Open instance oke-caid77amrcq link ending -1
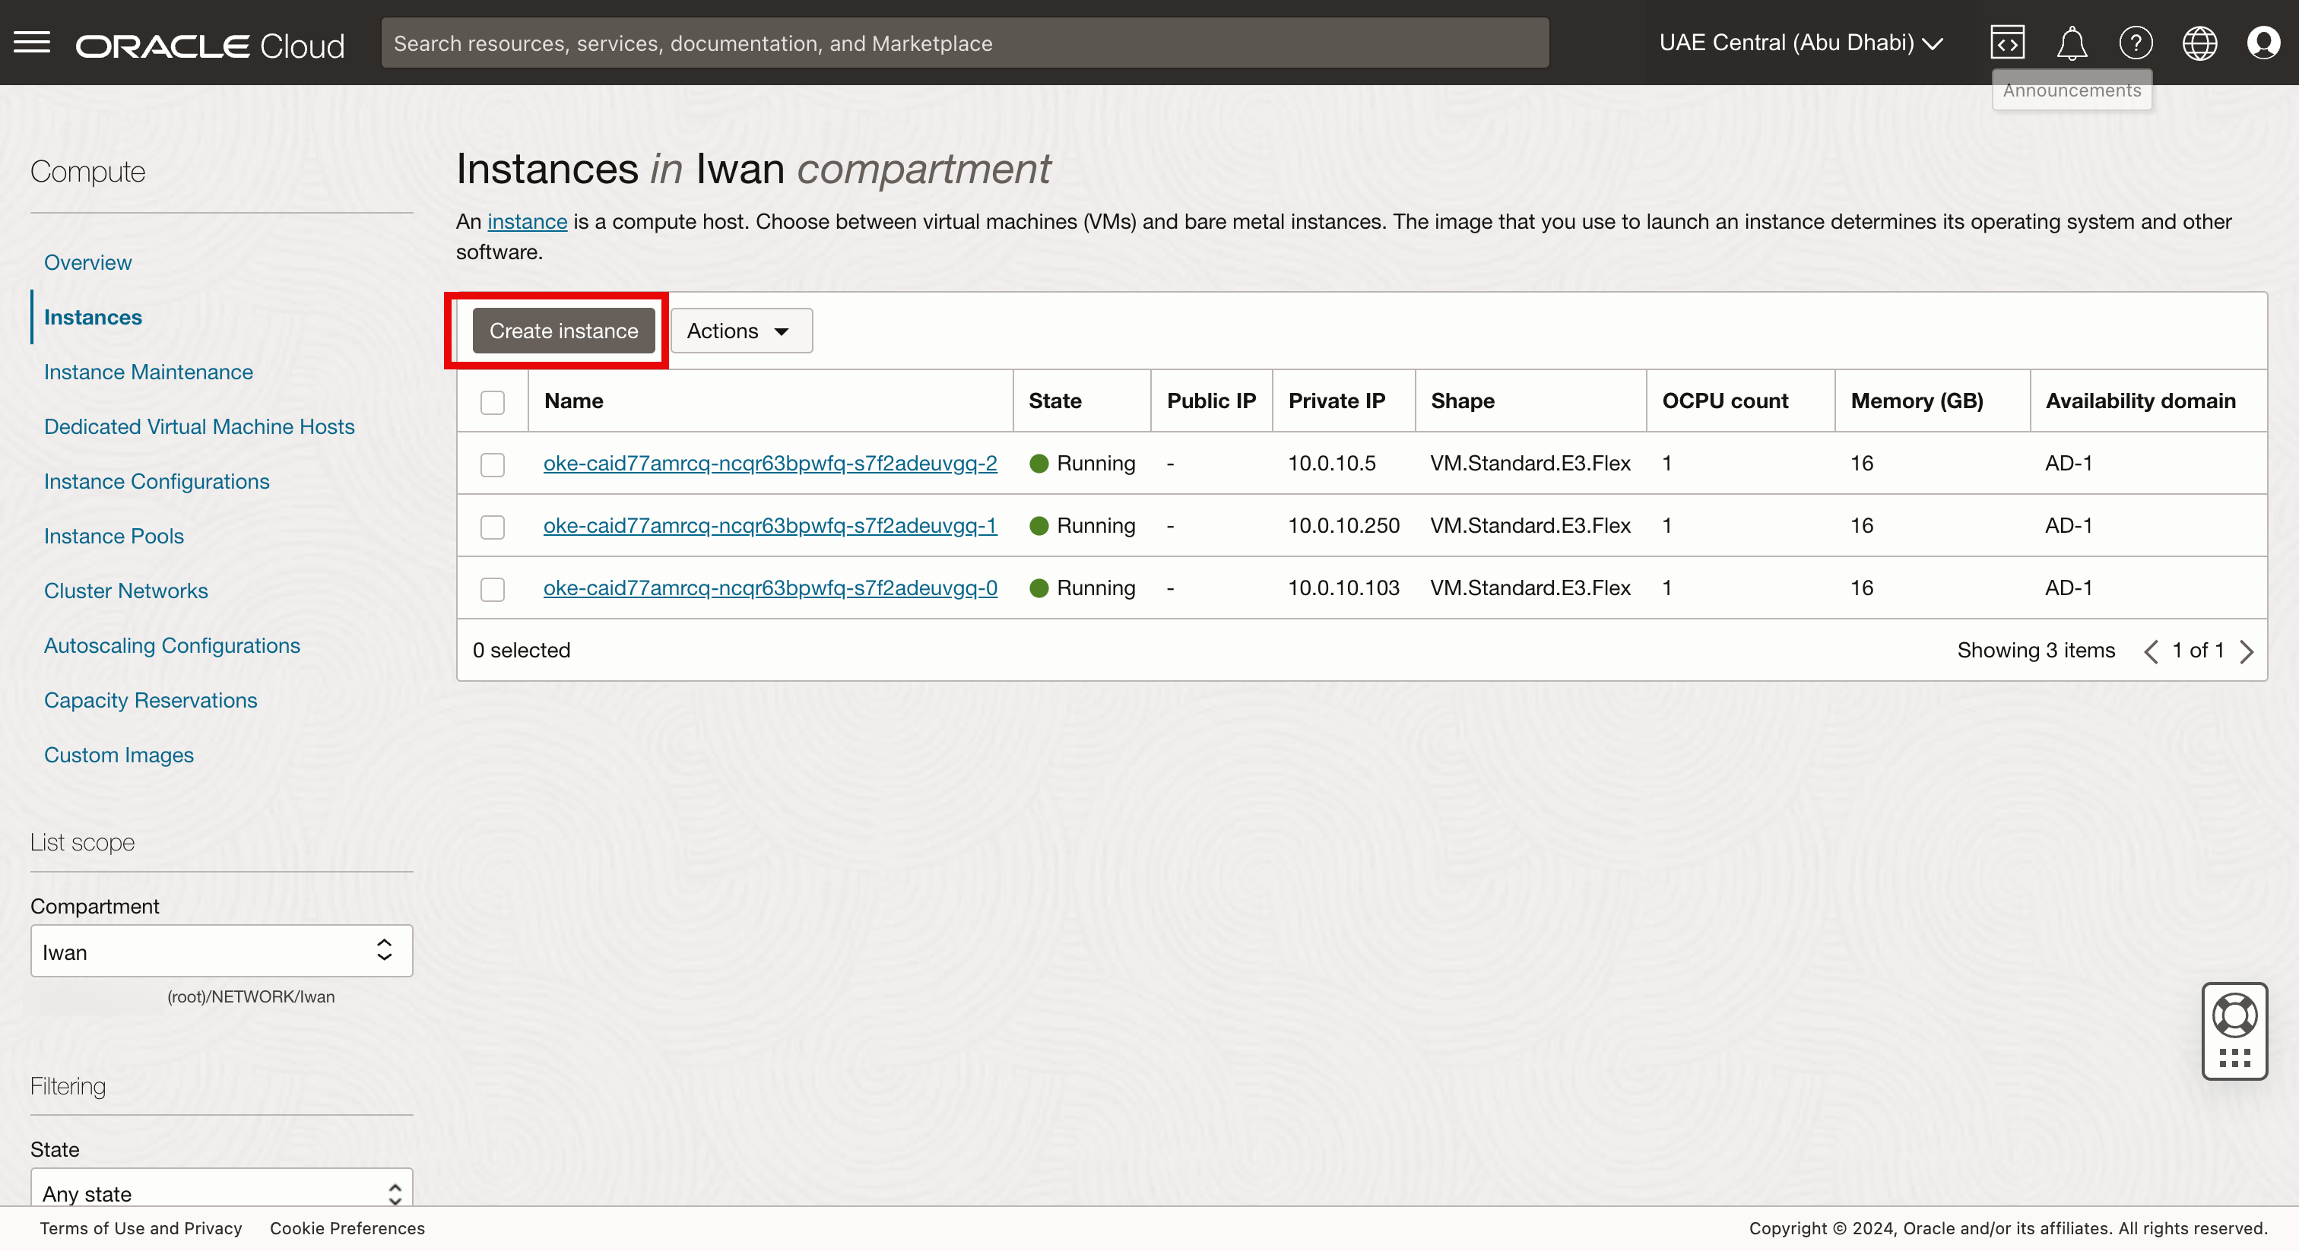The height and width of the screenshot is (1251, 2299). click(x=769, y=526)
